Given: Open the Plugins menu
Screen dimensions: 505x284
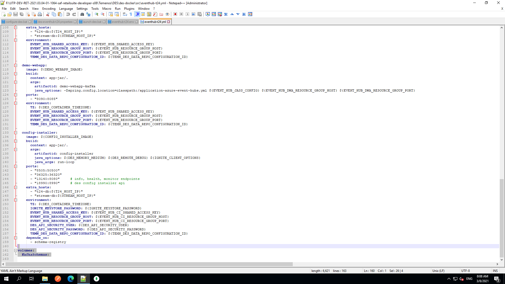Looking at the screenshot, I should [129, 9].
